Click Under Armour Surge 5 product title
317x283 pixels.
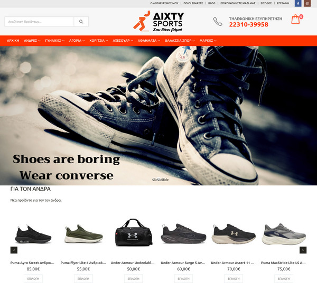183,263
